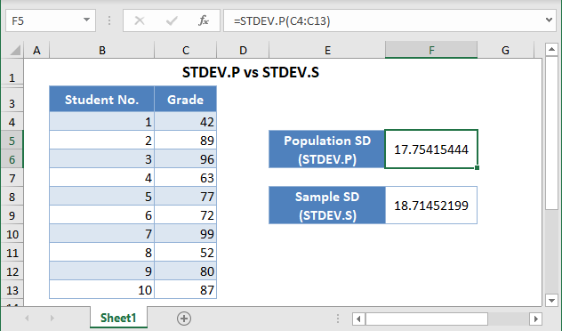The width and height of the screenshot is (562, 331).
Task: Select grade cell with value 77
Action: tap(185, 196)
